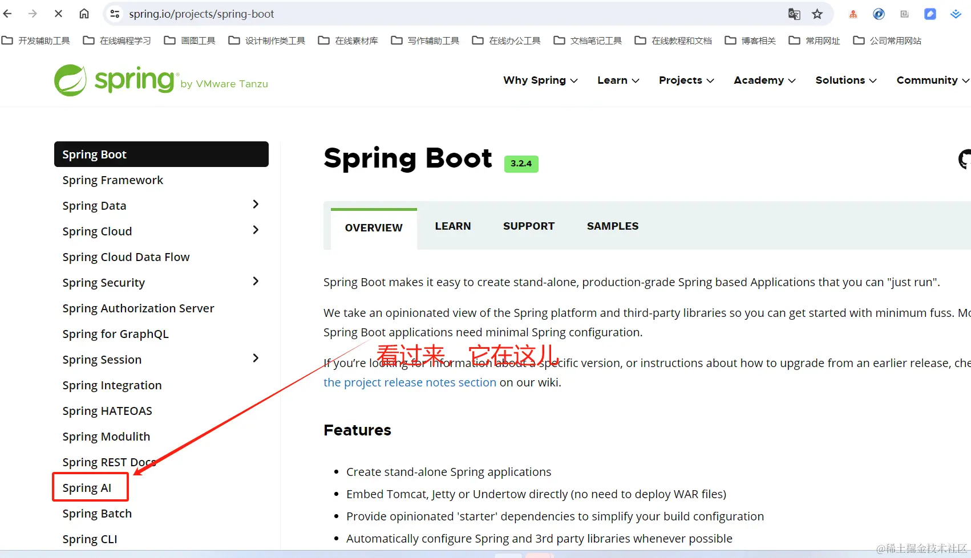Expand the Projects navigation menu
971x558 pixels.
686,80
